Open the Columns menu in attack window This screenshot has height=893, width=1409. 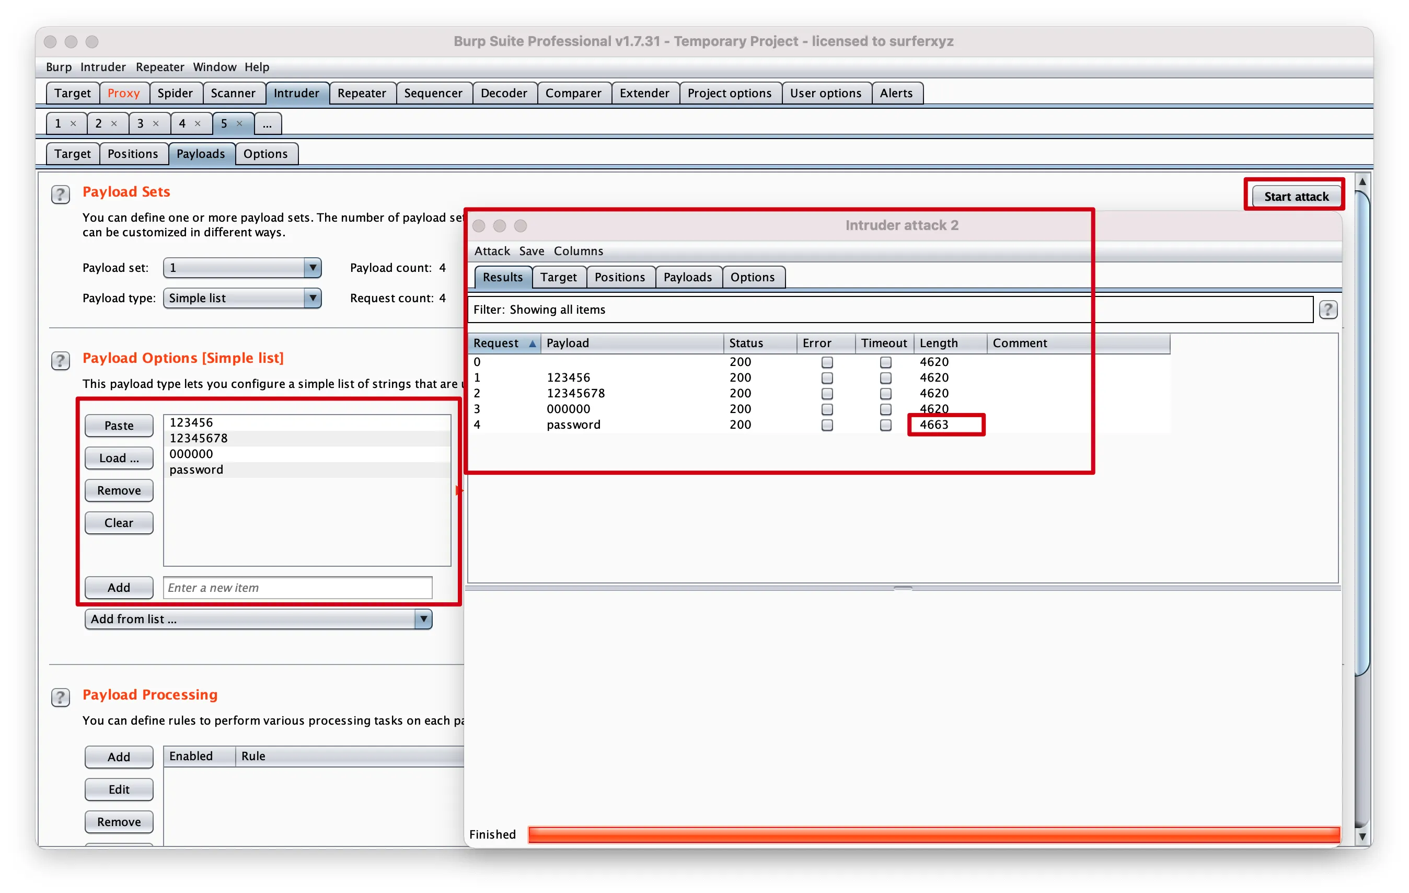point(578,251)
